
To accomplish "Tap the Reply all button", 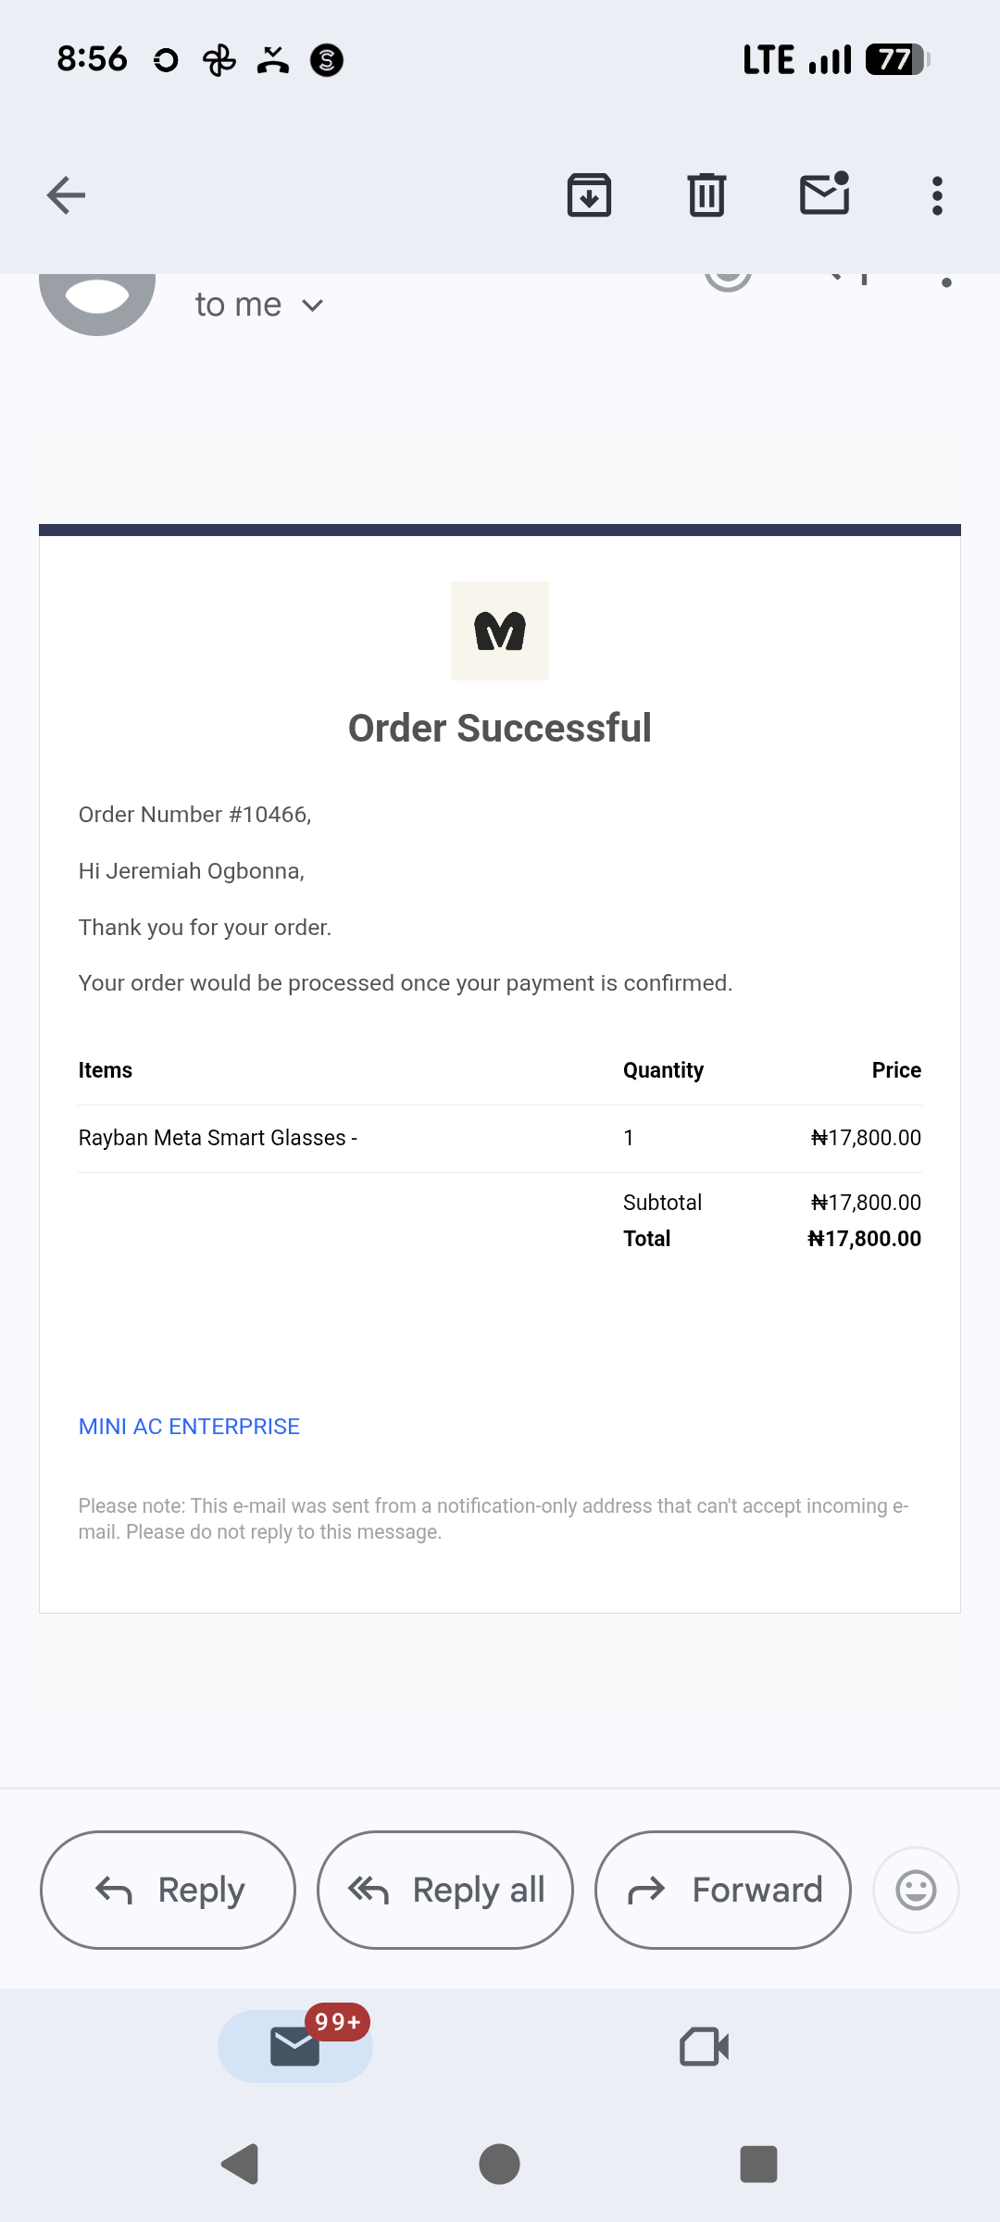I will tap(445, 1890).
